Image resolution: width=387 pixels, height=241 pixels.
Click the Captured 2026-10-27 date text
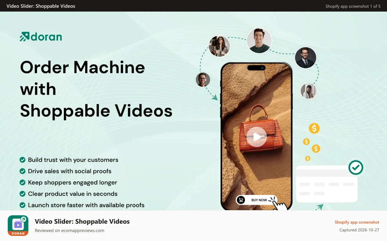[x=360, y=230]
